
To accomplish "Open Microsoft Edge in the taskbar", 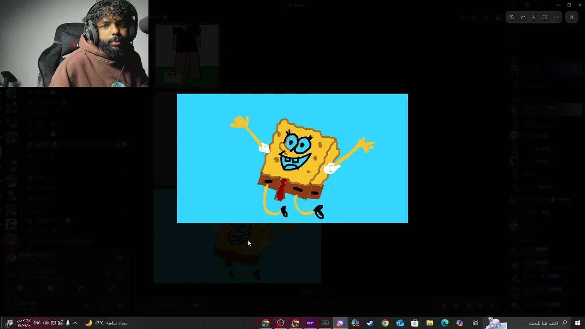I will click(x=445, y=323).
